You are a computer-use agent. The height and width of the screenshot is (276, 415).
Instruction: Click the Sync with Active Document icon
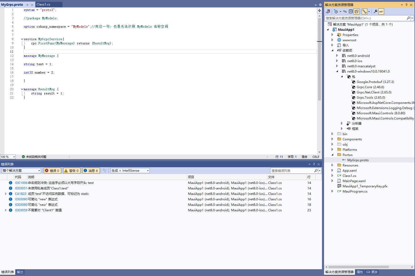pyautogui.click(x=345, y=11)
